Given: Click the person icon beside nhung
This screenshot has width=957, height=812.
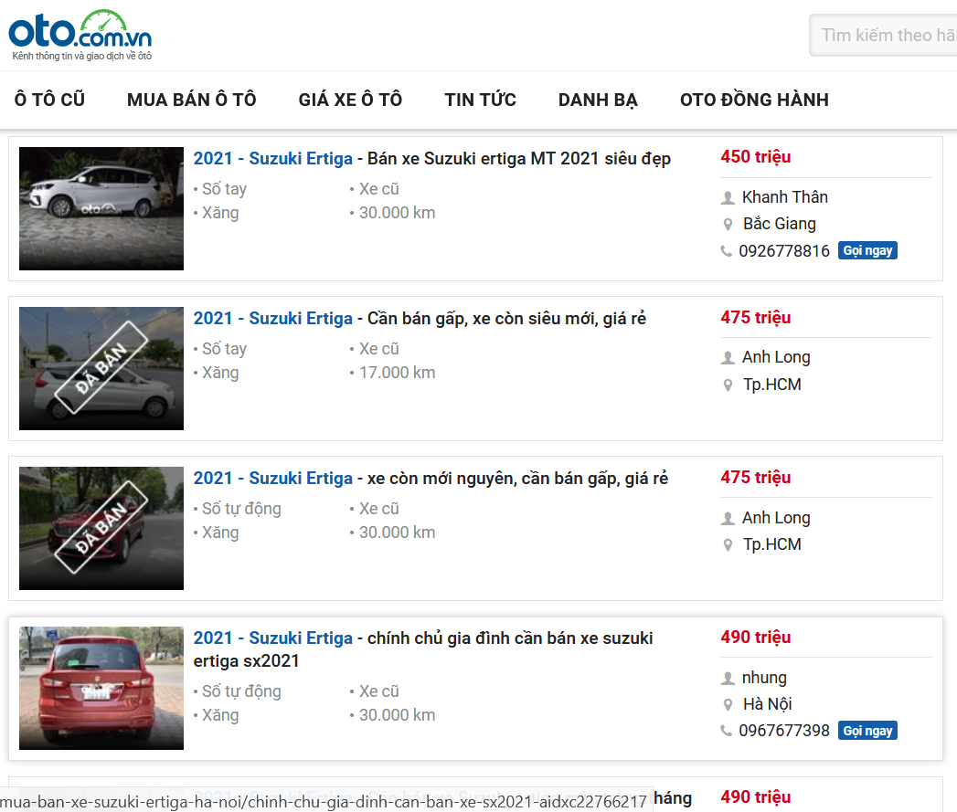Looking at the screenshot, I should (x=728, y=678).
